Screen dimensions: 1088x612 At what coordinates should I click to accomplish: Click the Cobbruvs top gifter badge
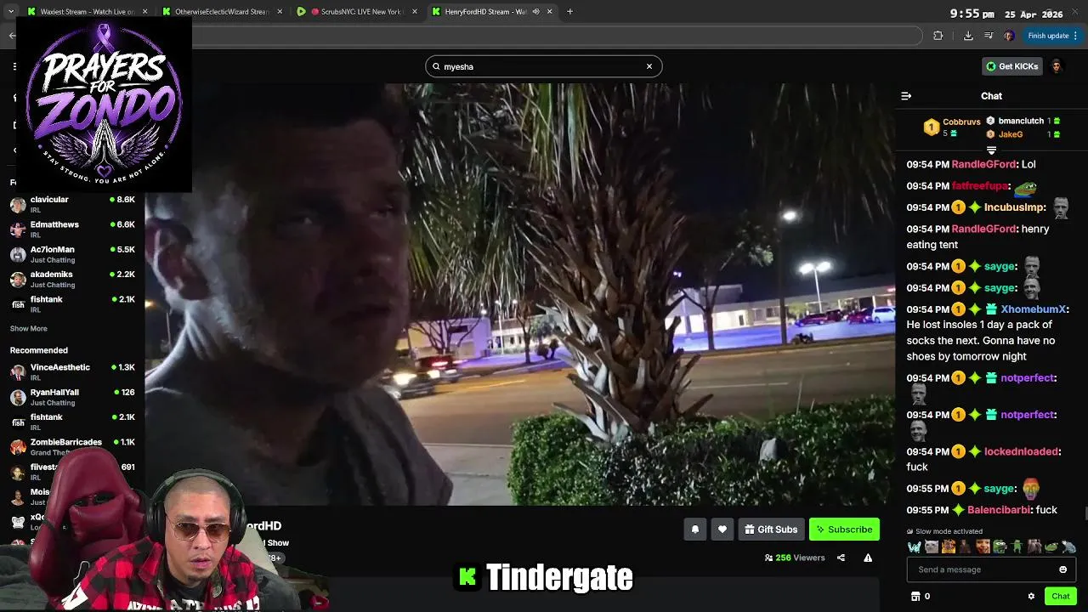(x=932, y=127)
